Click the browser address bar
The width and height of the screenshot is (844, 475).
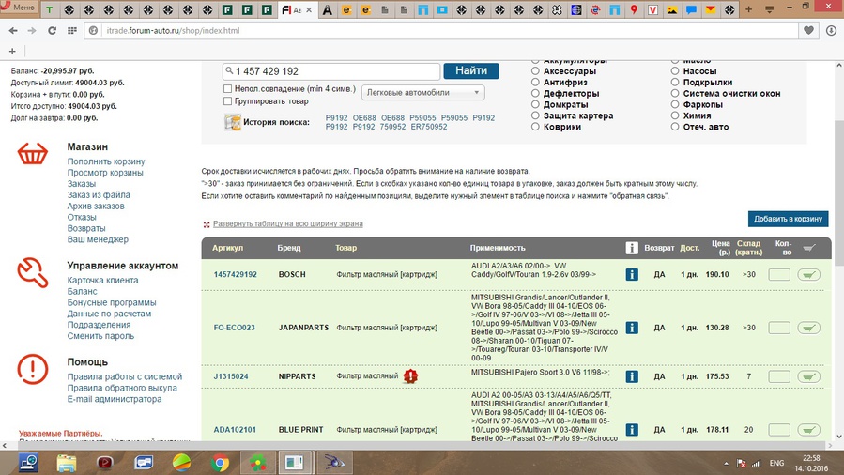[441, 31]
